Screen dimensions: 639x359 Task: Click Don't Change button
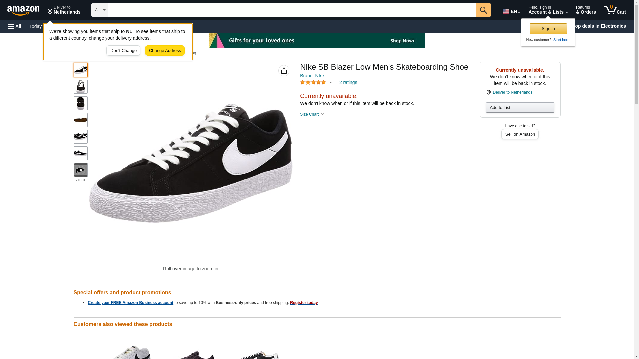coord(123,51)
